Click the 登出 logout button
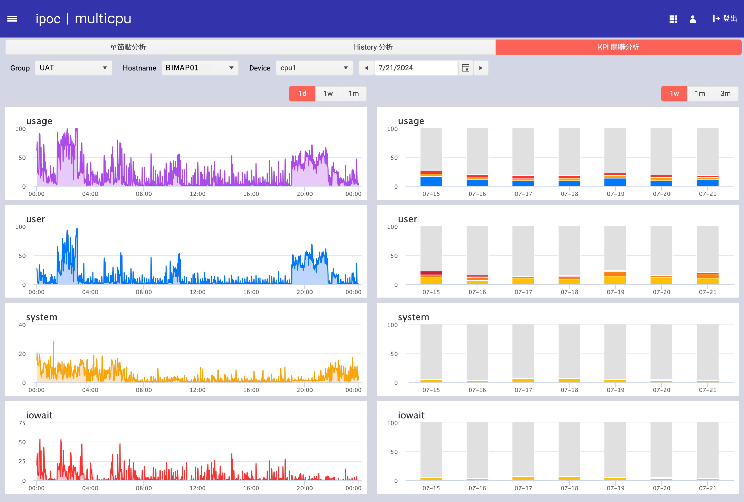The width and height of the screenshot is (744, 502). click(x=725, y=19)
